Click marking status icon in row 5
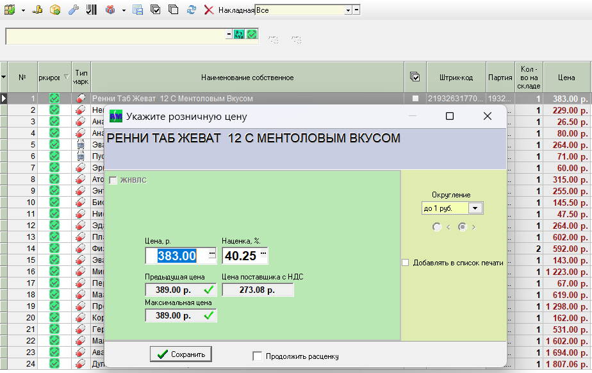Viewport: 592px width, 373px height. [54, 145]
